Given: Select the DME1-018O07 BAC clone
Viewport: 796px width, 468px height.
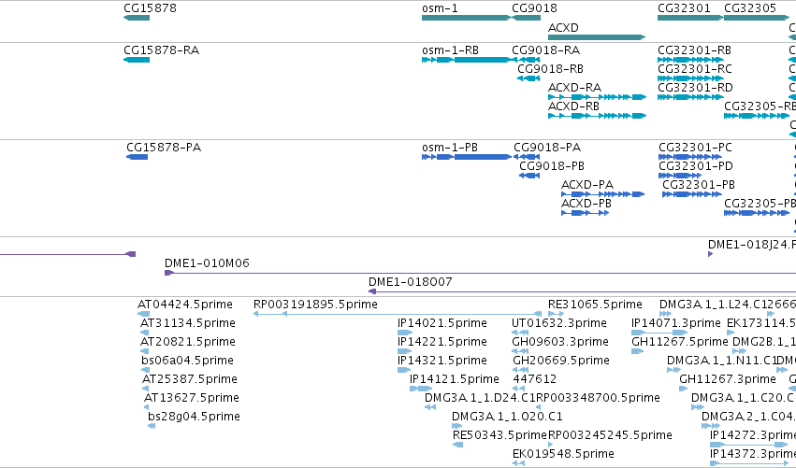Looking at the screenshot, I should coord(583,291).
